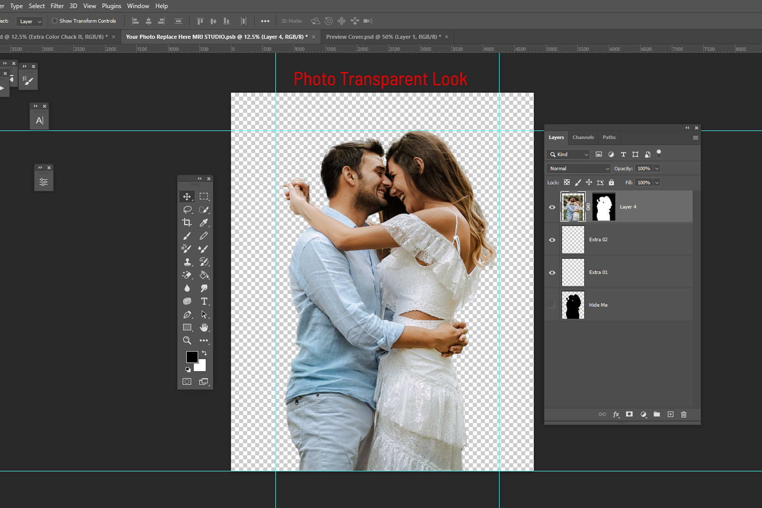The image size is (762, 508).
Task: Select the Brush tool
Action: point(187,236)
